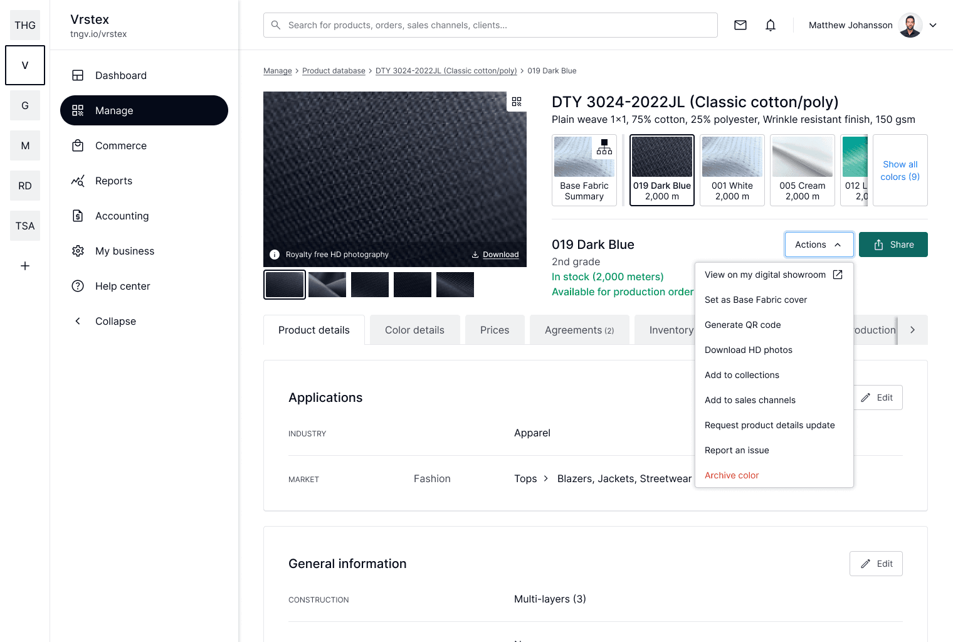This screenshot has width=953, height=642.
Task: Click Matthew Johansson's avatar
Action: point(910,25)
